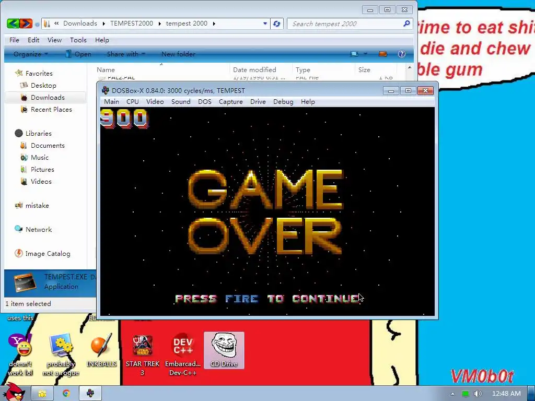
Task: Select the INKBALLS desktop icon
Action: [101, 351]
